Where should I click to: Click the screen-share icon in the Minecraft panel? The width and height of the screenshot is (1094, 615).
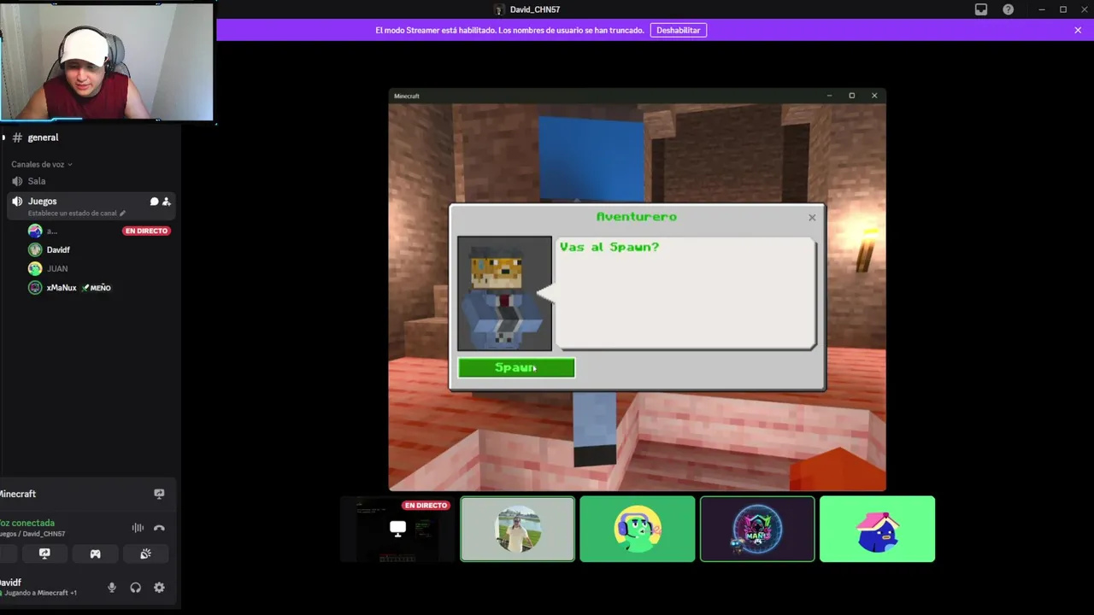click(x=159, y=494)
